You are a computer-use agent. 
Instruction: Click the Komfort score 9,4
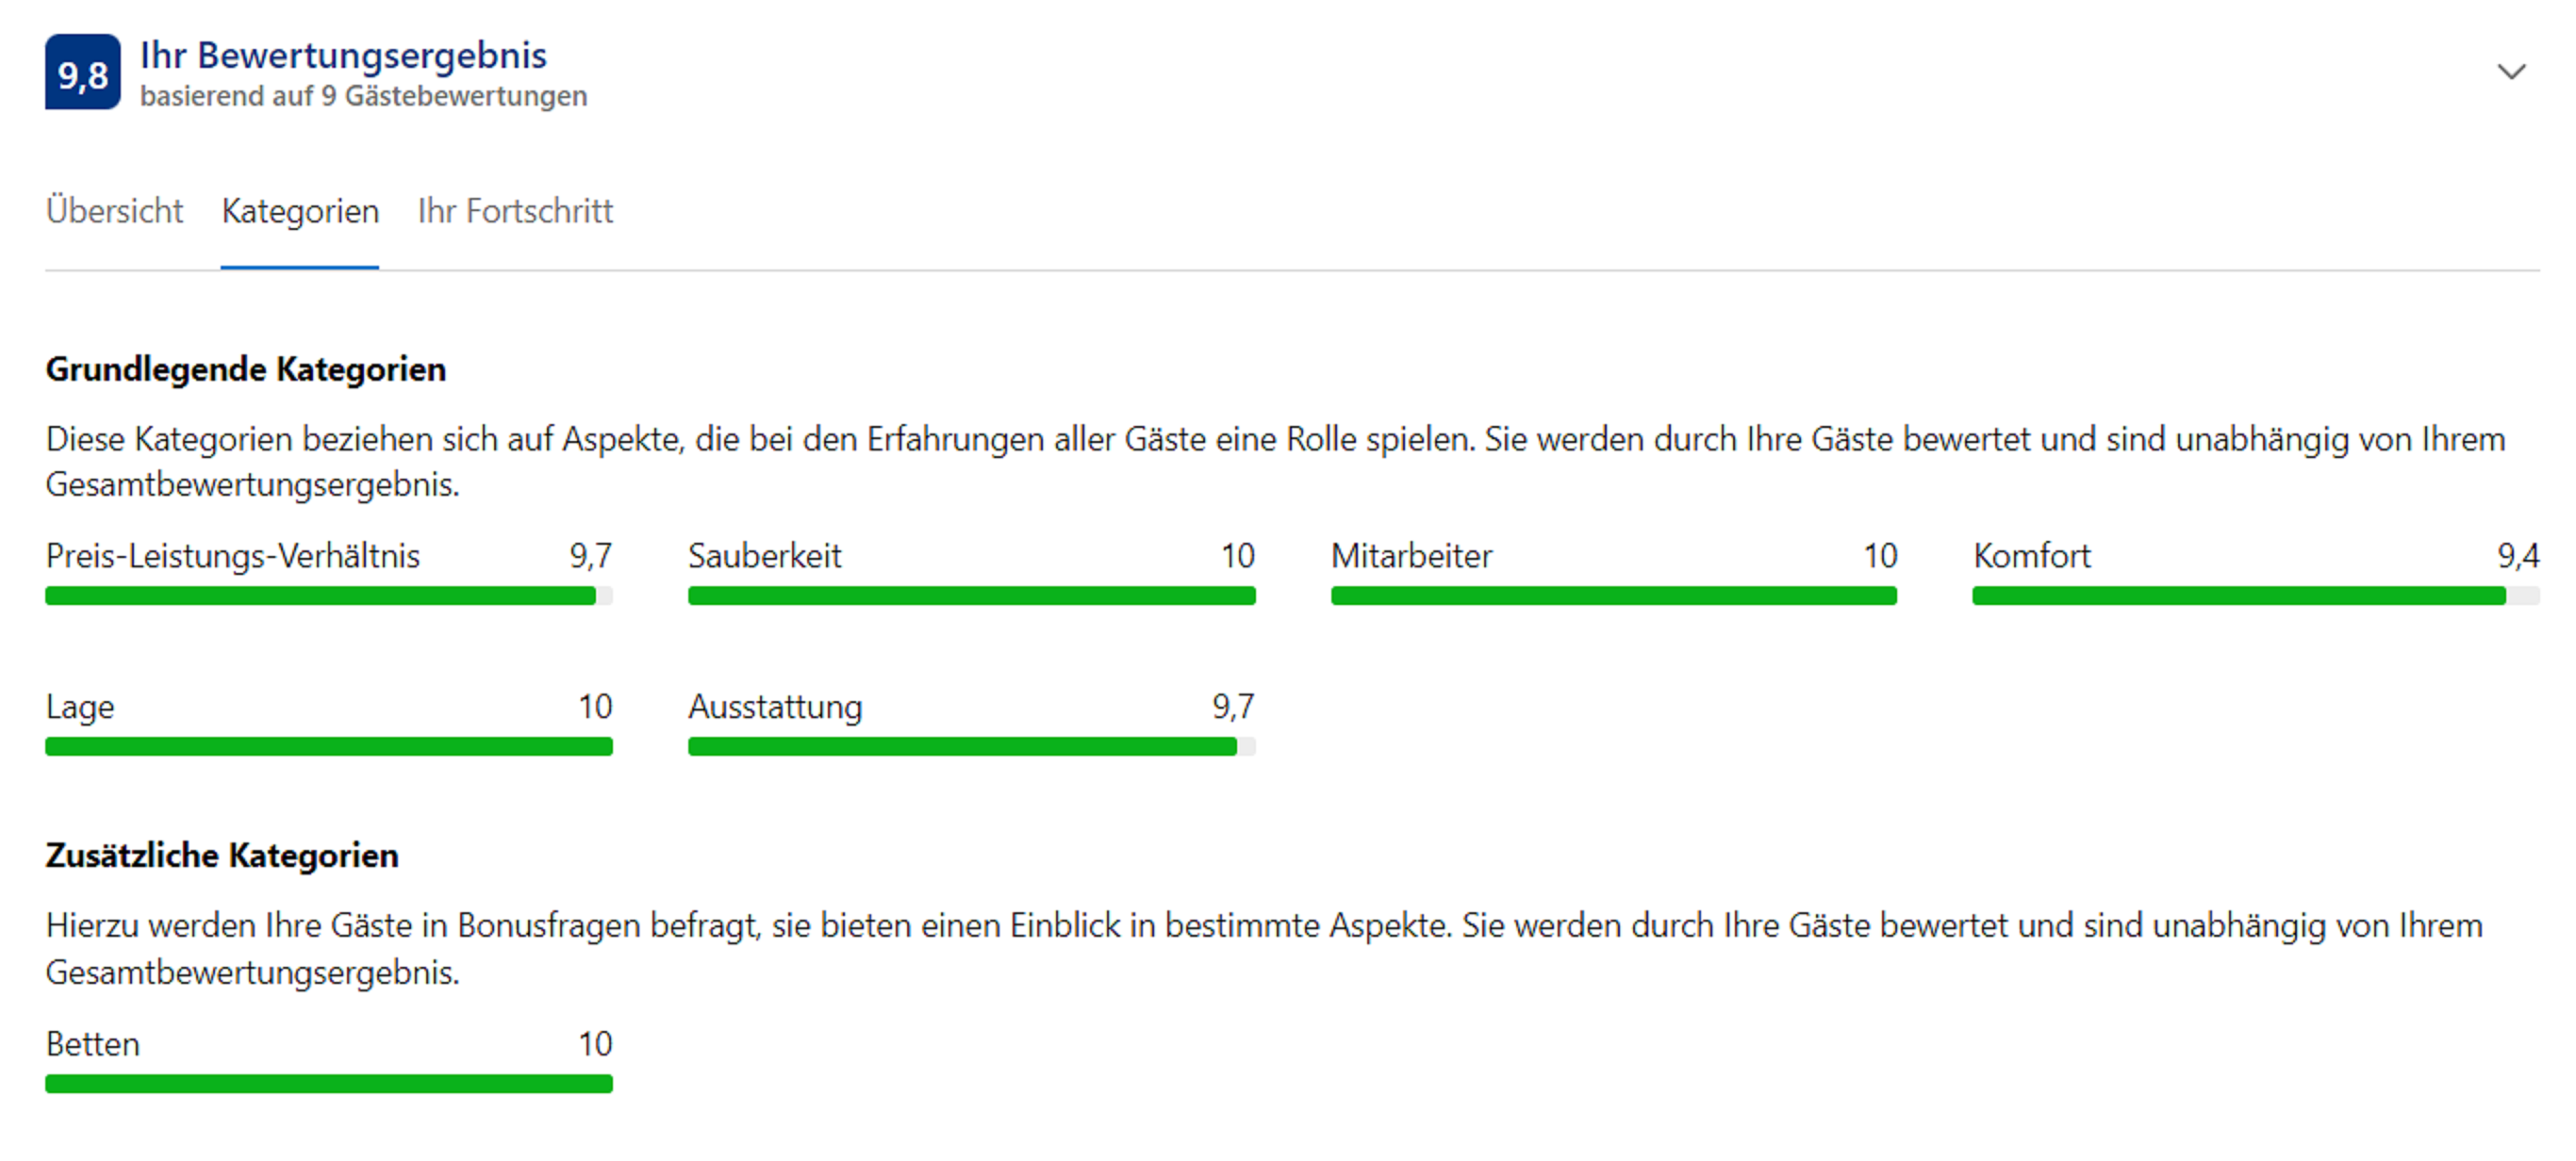(x=2518, y=556)
